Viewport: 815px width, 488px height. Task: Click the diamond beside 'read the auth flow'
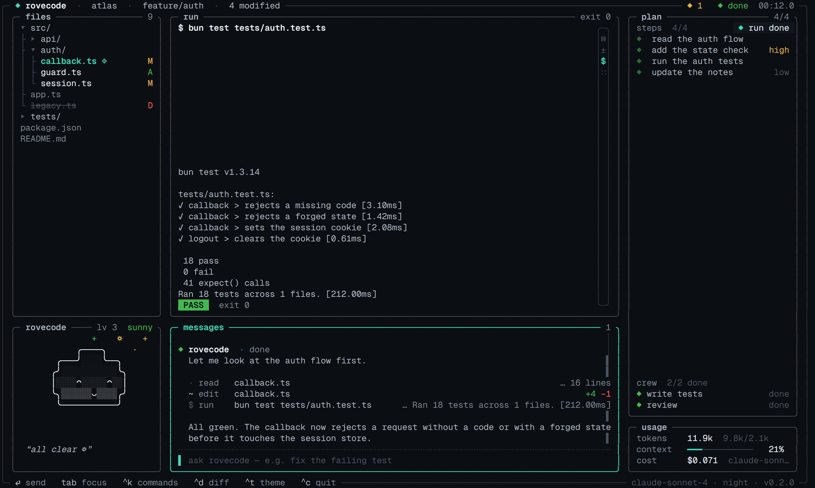639,39
